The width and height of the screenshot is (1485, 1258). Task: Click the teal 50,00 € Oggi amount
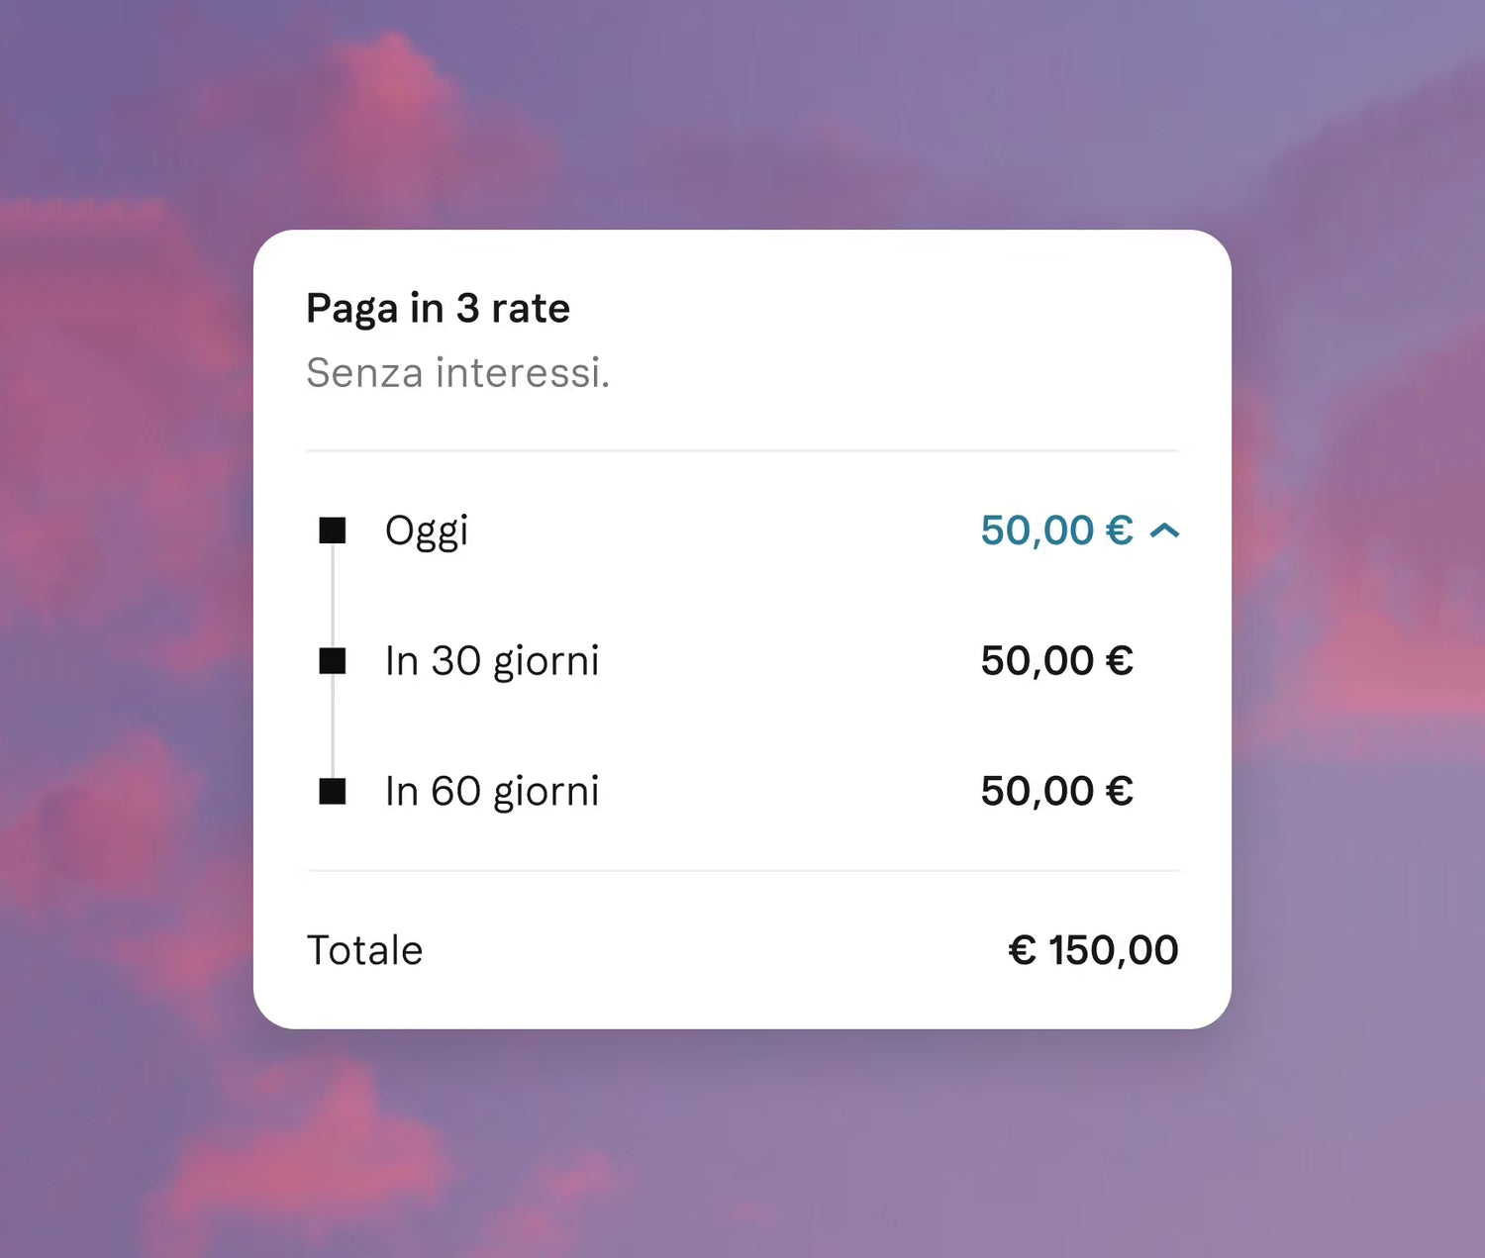point(1056,531)
